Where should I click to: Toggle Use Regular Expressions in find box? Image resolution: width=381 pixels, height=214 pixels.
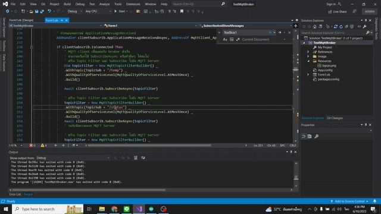238,39
